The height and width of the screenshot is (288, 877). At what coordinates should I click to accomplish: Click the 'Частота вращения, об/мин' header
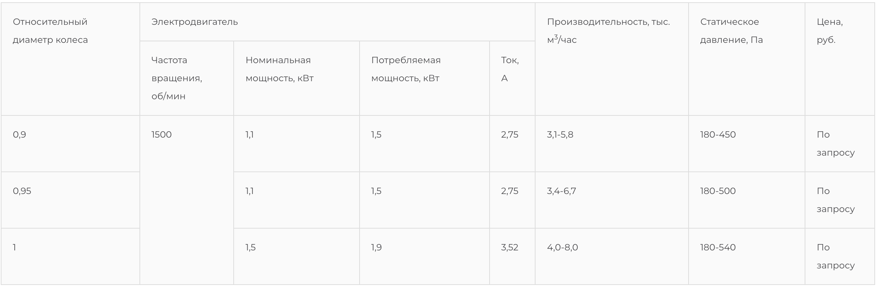click(x=176, y=78)
